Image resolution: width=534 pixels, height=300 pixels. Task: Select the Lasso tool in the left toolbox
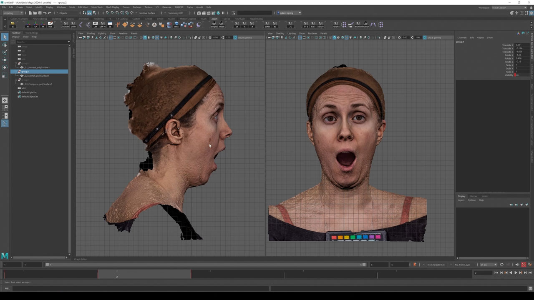pyautogui.click(x=5, y=45)
